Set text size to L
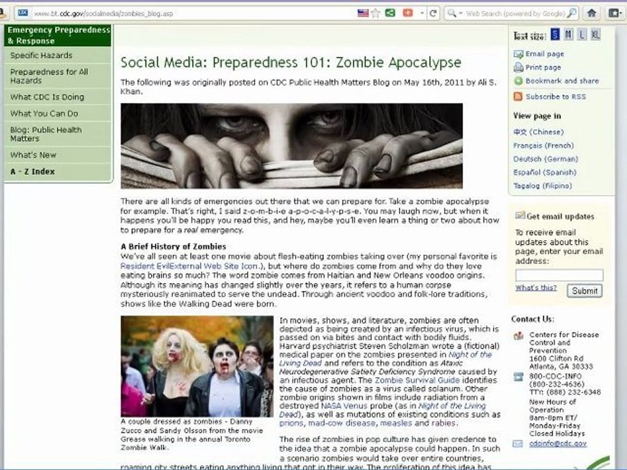 click(582, 35)
